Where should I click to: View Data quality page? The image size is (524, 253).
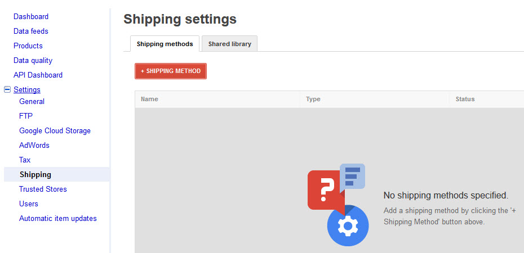33,60
